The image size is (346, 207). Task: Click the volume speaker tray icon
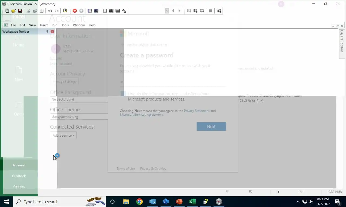pos(311,202)
